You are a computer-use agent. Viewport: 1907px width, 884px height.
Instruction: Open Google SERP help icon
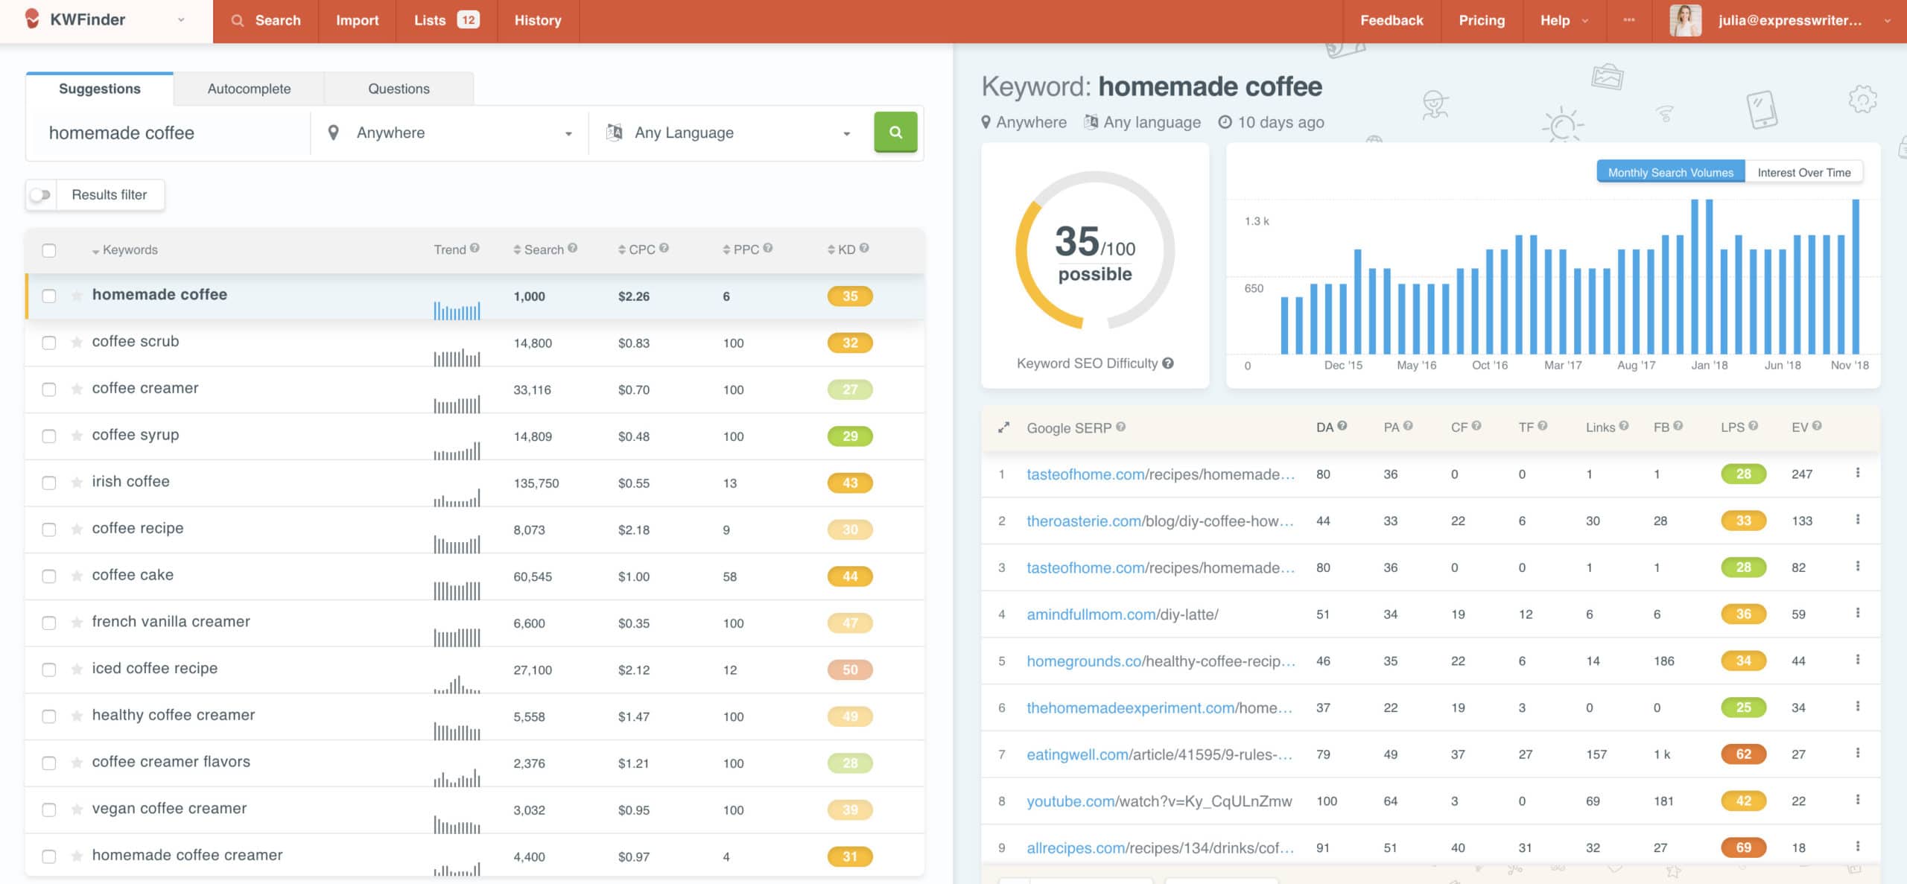[1121, 427]
